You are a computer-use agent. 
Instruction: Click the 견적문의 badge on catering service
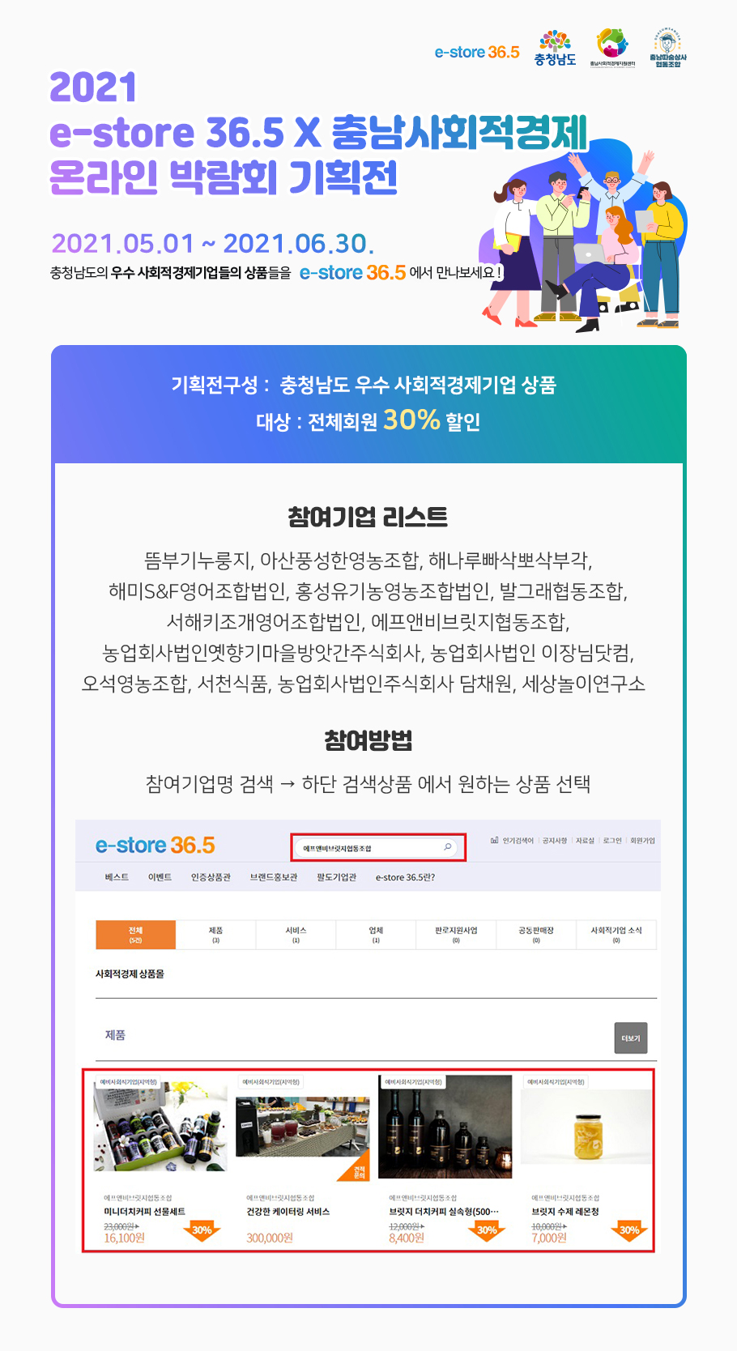point(360,1172)
